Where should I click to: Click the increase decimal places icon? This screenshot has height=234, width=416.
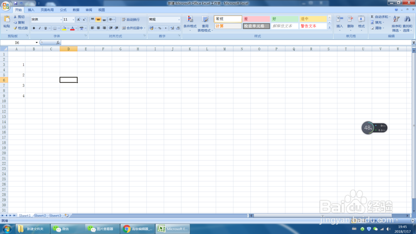[172, 28]
